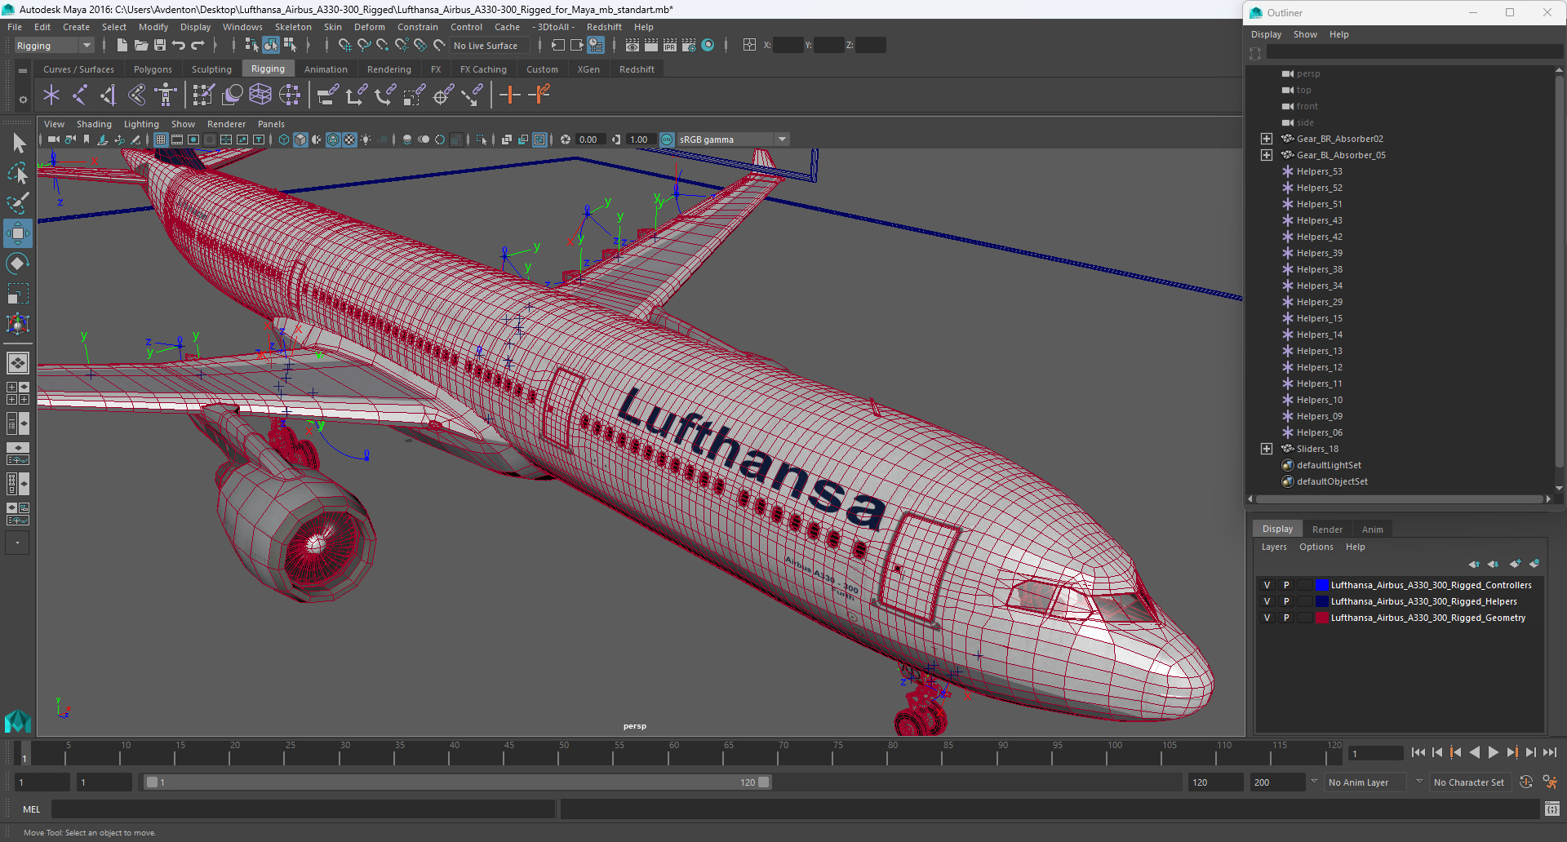The width and height of the screenshot is (1567, 842).
Task: Toggle visibility of Rigged_Geometry layer
Action: 1267,618
